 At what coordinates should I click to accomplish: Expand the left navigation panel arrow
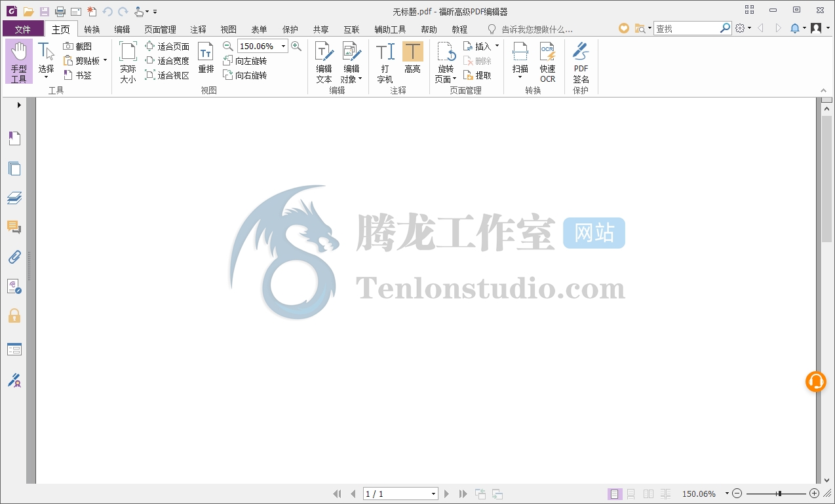click(19, 105)
